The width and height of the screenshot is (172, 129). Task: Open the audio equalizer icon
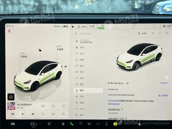pyautogui.click(x=53, y=114)
